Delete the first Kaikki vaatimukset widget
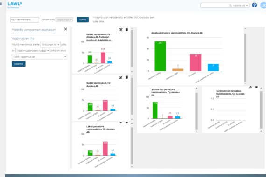Screen dimensions: 266x177 pos(126,30)
